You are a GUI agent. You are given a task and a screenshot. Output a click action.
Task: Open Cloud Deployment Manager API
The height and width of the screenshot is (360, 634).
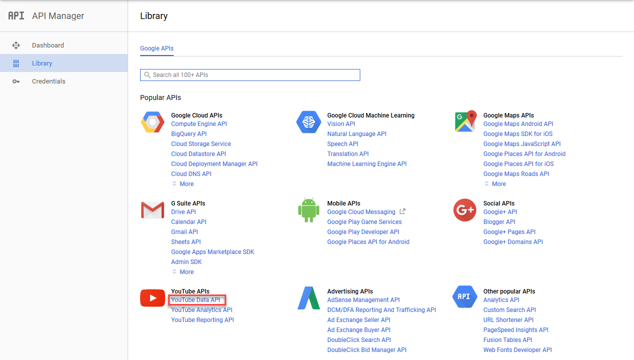point(214,164)
